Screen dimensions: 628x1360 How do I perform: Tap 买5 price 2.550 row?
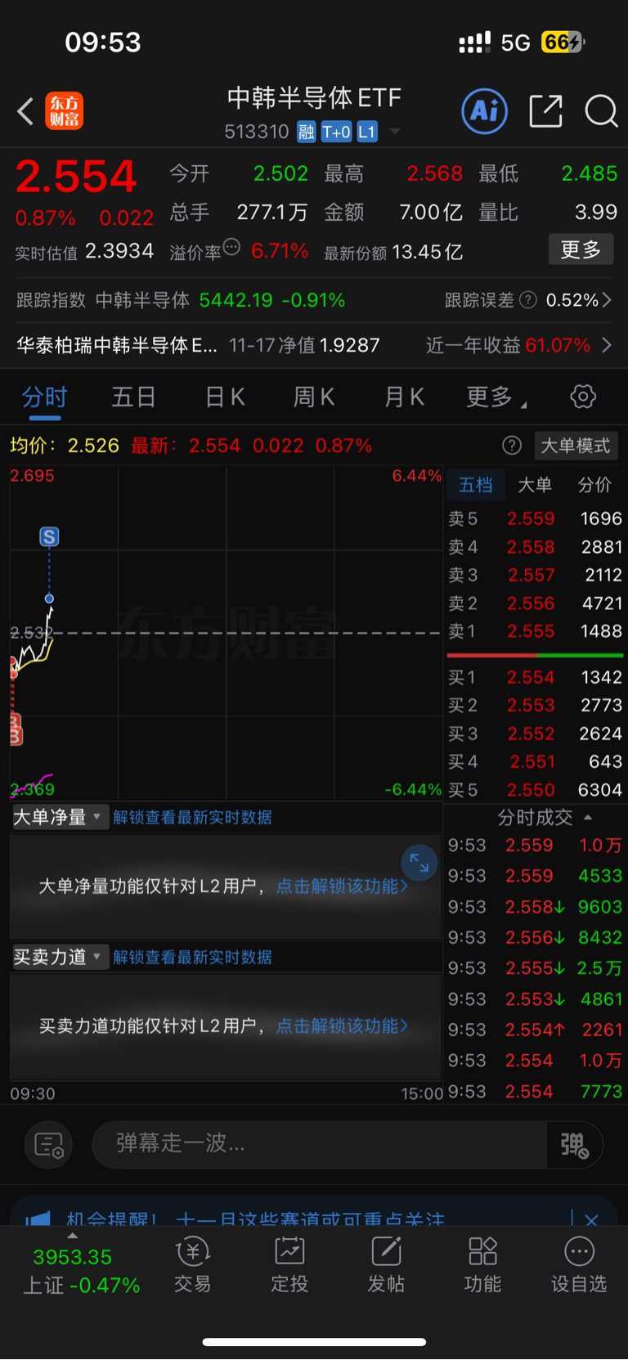click(535, 790)
